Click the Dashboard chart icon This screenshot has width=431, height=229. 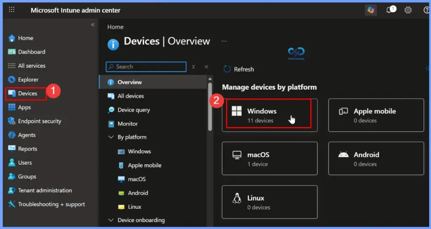[x=11, y=52]
